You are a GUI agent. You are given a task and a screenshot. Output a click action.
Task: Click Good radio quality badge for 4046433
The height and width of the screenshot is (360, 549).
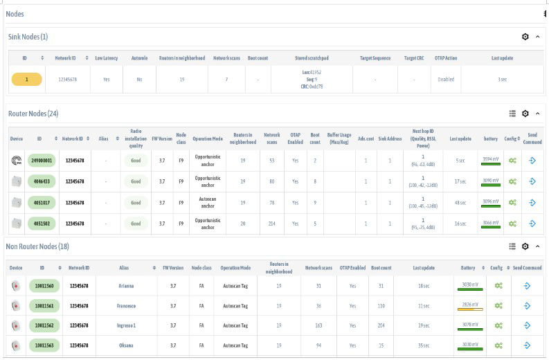(x=136, y=181)
